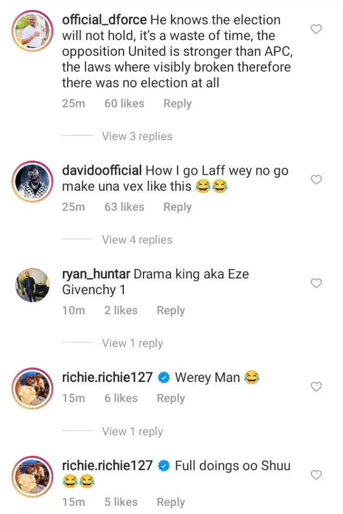The width and height of the screenshot is (343, 514).
Task: Reply to davidoofficial's comment
Action: tap(178, 207)
